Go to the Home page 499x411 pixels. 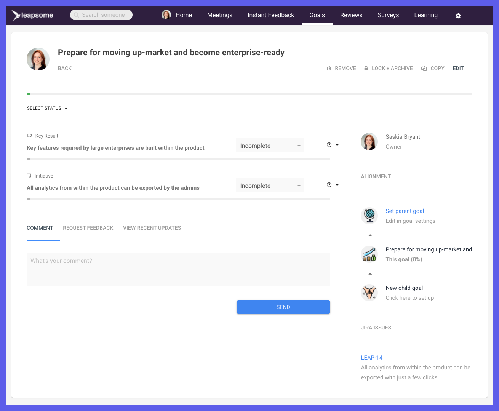(x=184, y=15)
